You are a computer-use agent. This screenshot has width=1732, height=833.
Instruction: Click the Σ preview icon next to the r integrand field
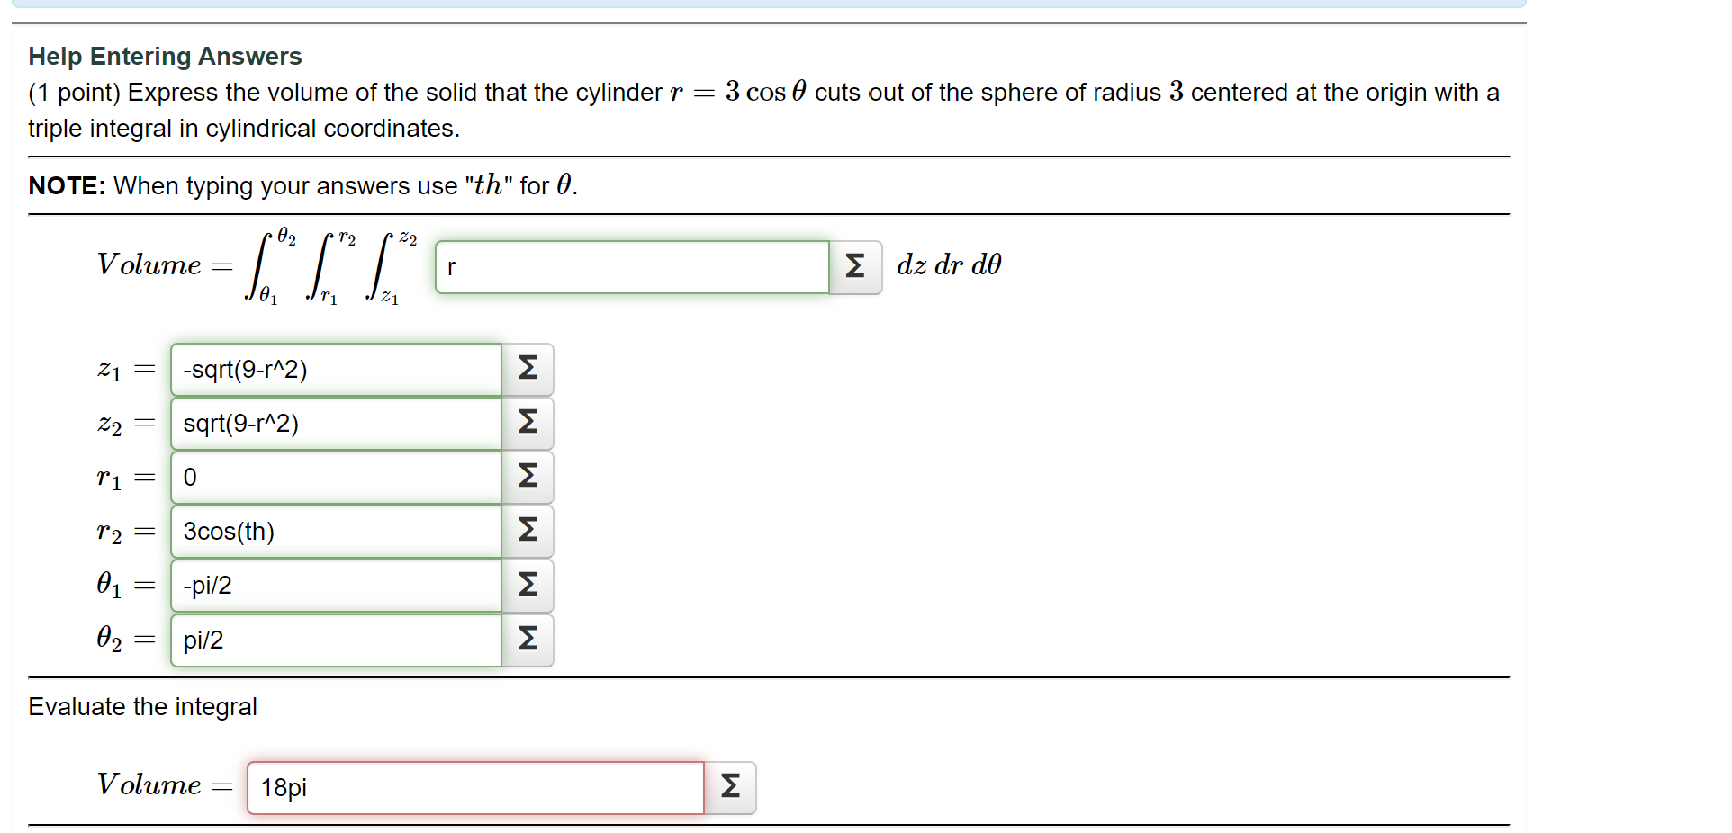(853, 266)
